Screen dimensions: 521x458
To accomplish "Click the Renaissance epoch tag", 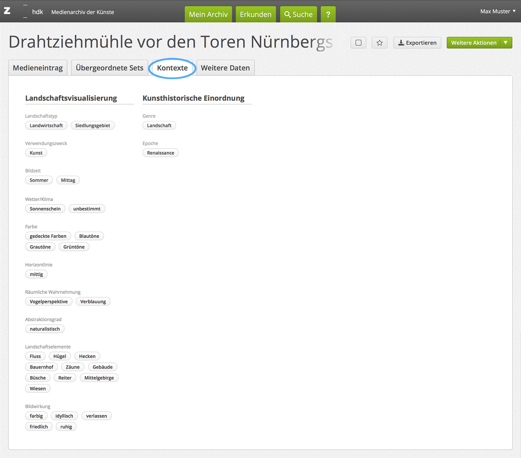I will coord(160,153).
